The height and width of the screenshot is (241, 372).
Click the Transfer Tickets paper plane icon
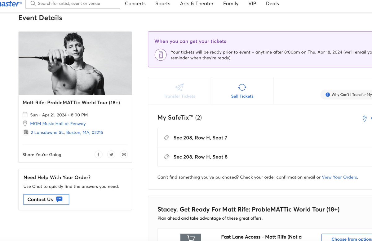pos(179,87)
